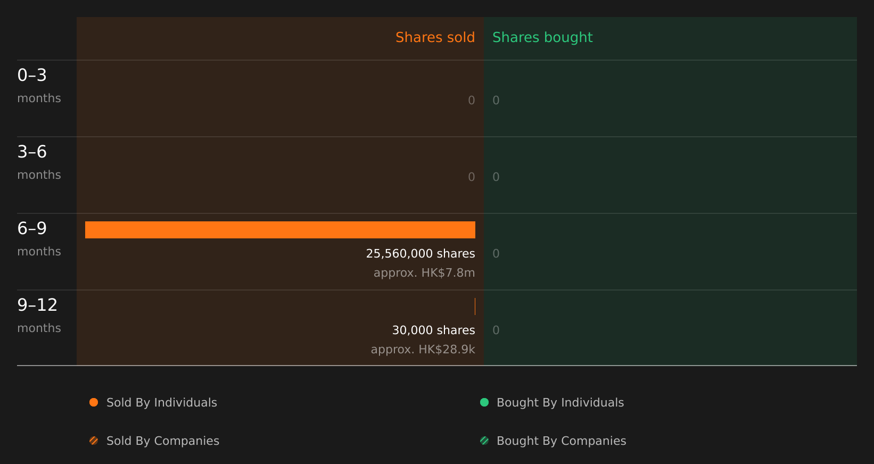The height and width of the screenshot is (464, 874).
Task: Click the 30,000 shares value
Action: 434,330
